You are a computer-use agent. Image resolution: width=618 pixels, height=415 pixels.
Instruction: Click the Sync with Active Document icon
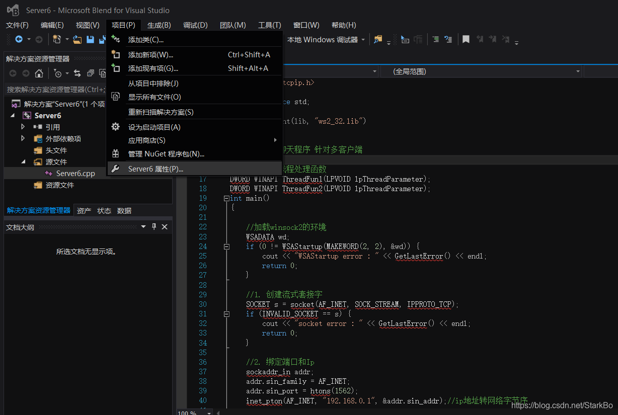click(x=77, y=73)
